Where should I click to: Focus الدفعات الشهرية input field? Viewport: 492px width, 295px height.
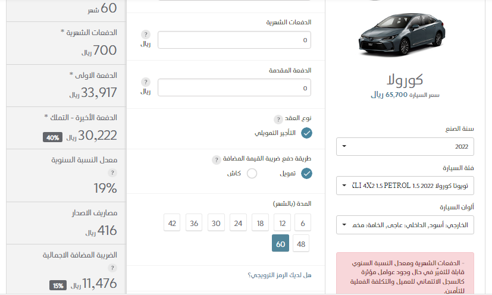[234, 40]
